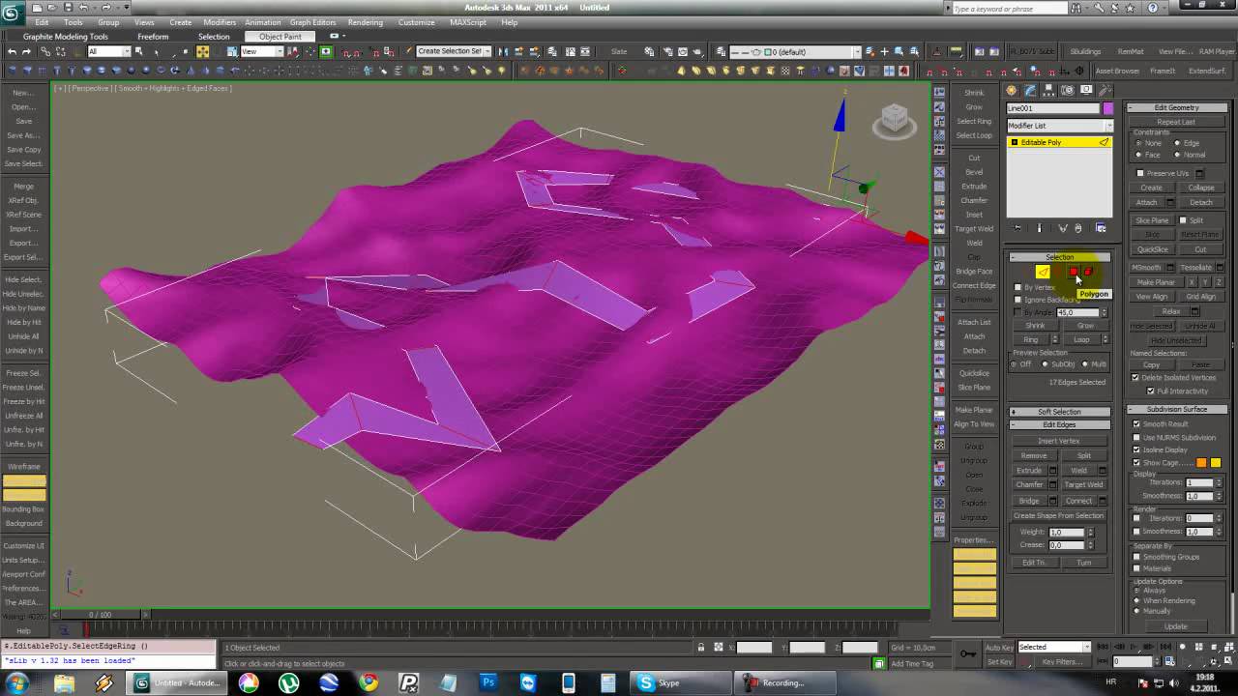Open the Create Selection Set dropdown
Screen dimensions: 1238x696
click(x=453, y=51)
